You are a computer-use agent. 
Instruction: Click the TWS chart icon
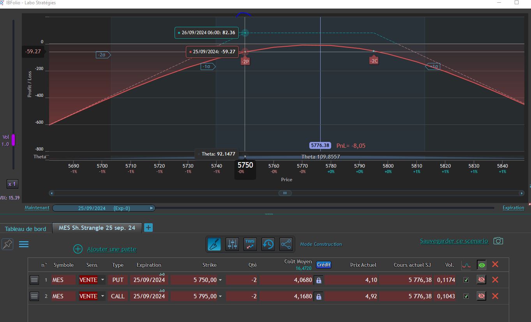(x=250, y=244)
